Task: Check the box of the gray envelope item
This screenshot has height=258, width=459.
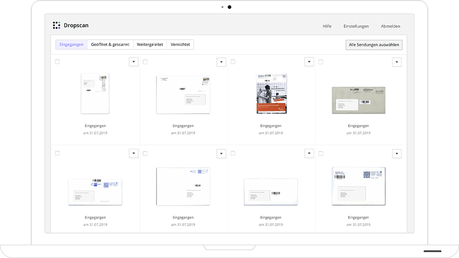Action: [321, 62]
